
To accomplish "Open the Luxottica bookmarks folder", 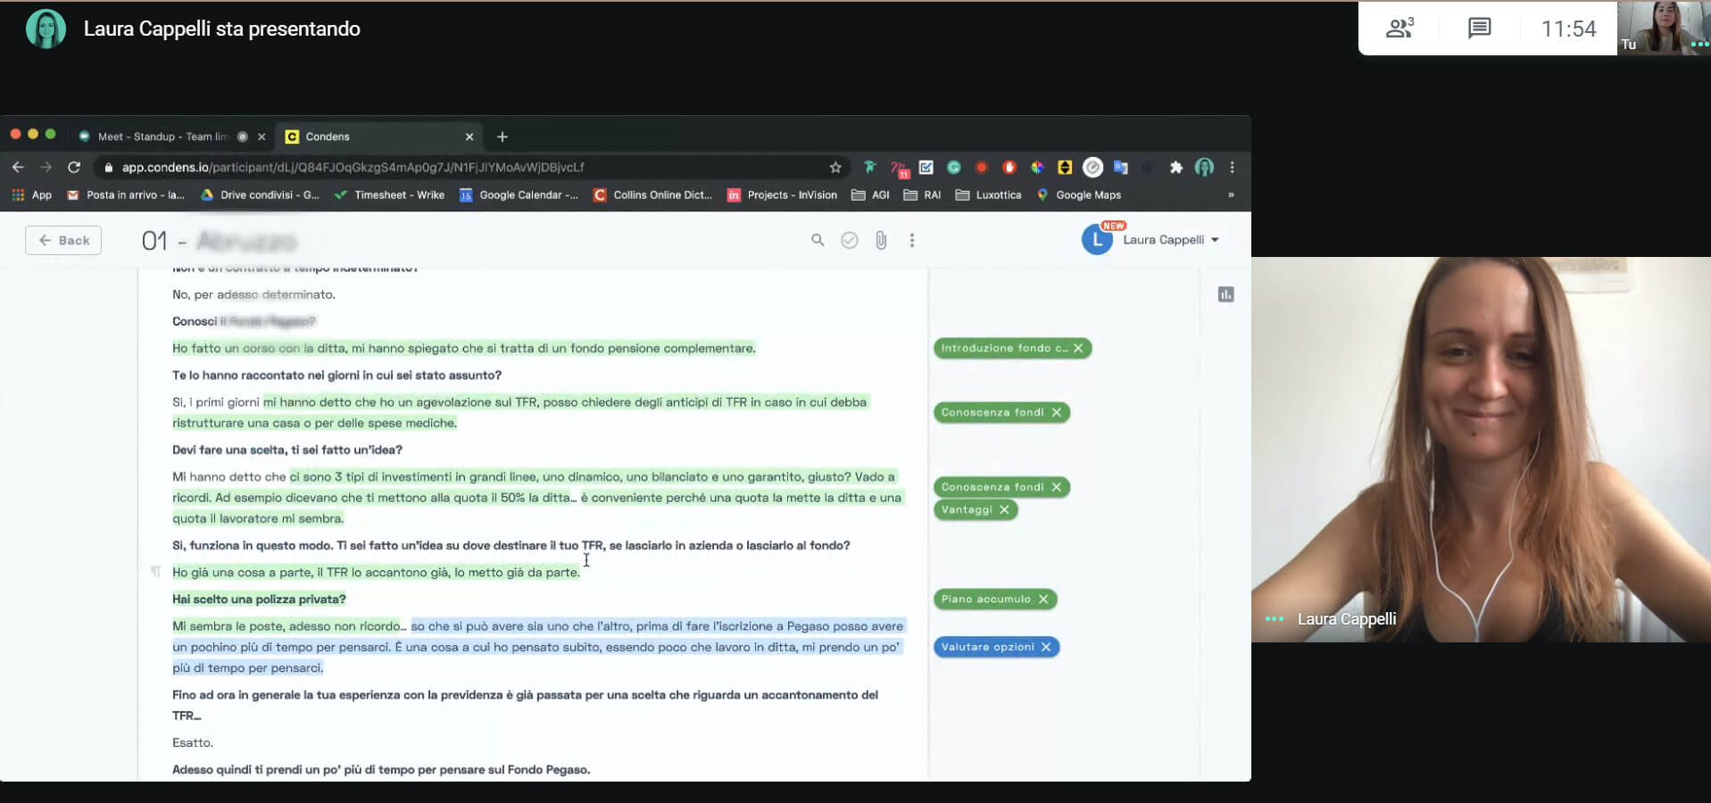I will point(989,195).
